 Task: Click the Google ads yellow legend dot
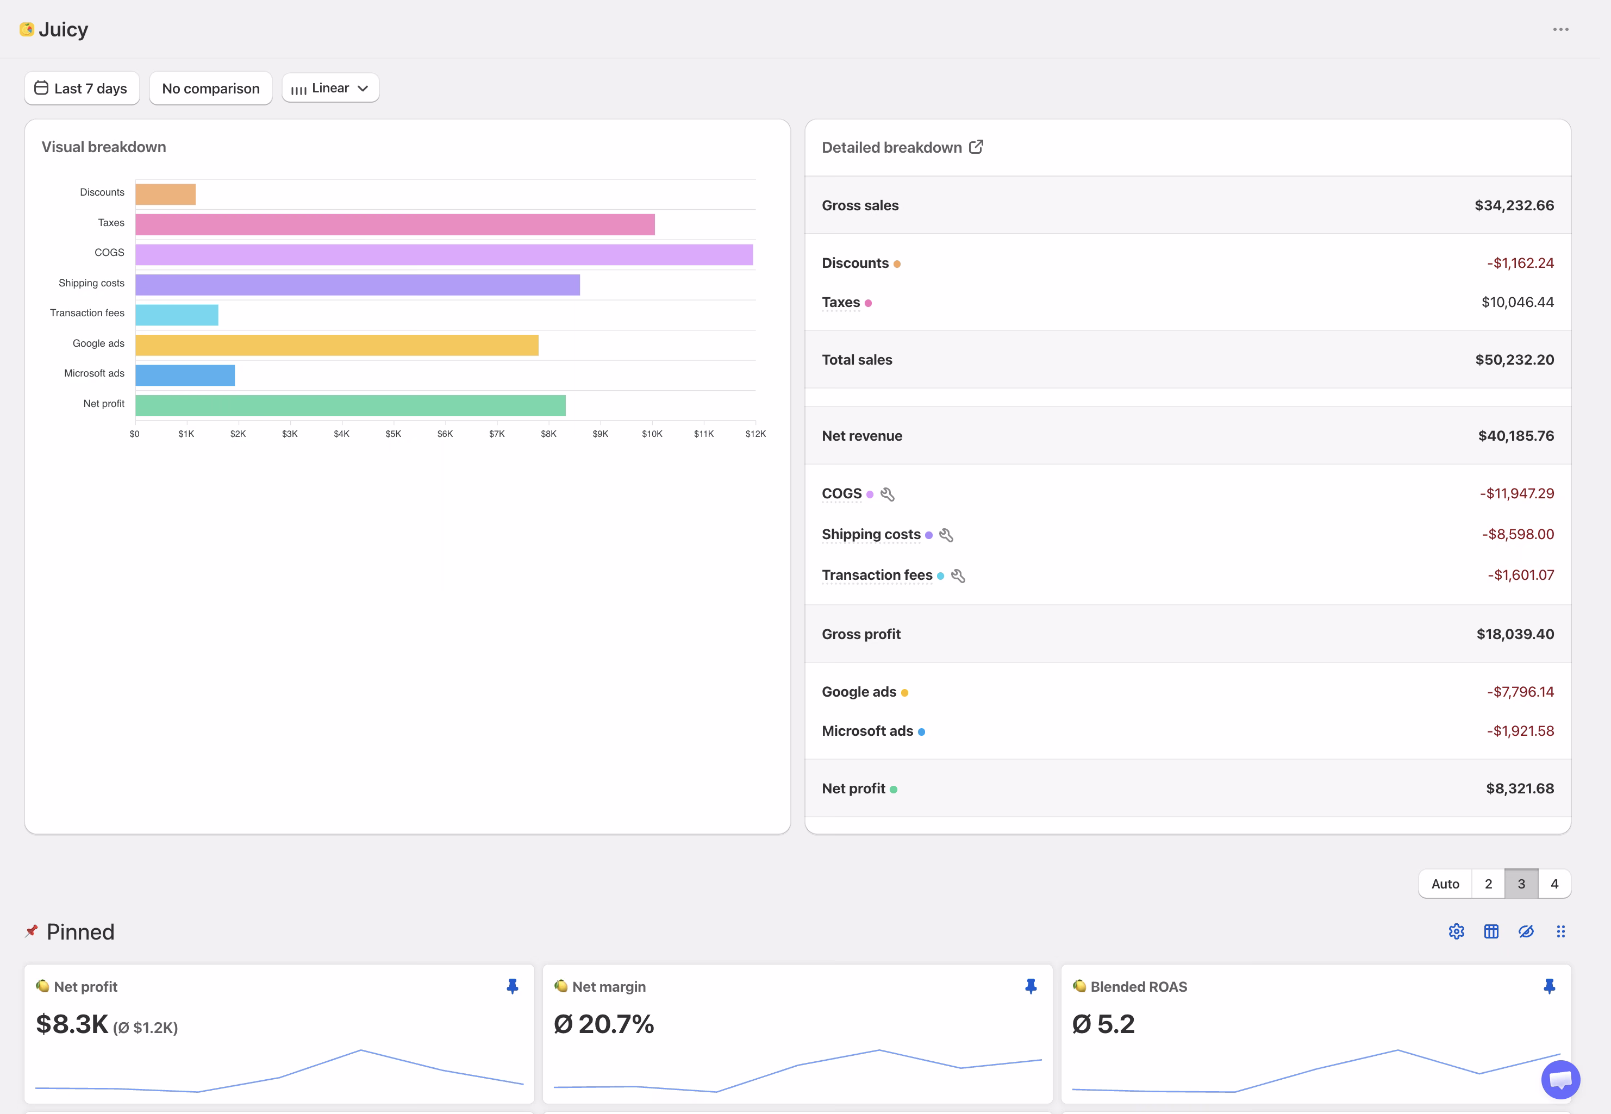coord(904,693)
